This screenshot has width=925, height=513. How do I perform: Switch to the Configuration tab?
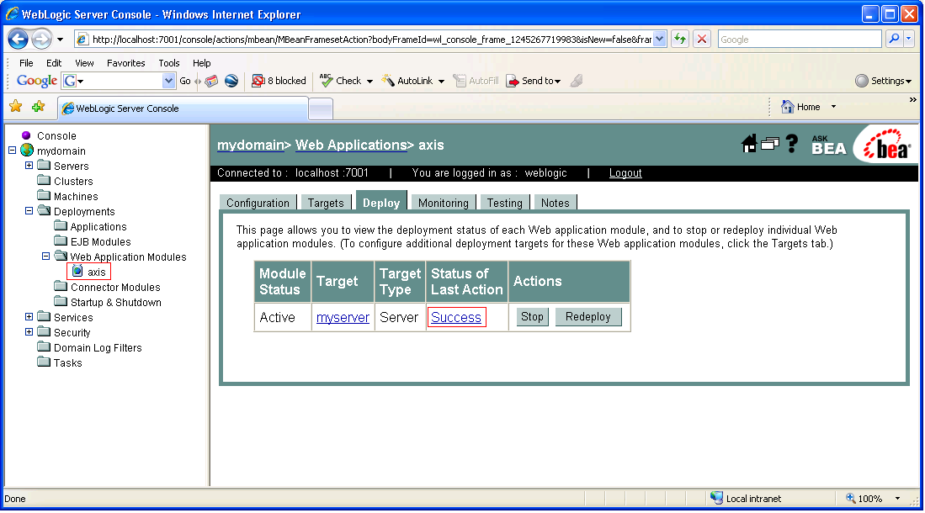pyautogui.click(x=258, y=203)
